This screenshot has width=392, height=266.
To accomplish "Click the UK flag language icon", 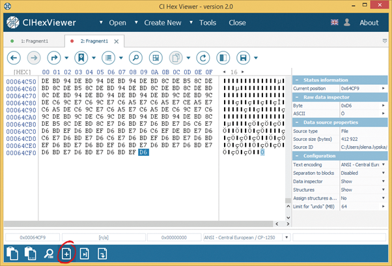I will (x=335, y=22).
